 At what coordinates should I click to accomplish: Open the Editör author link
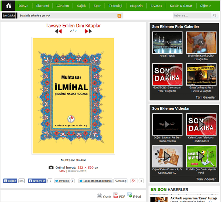(x=62, y=171)
